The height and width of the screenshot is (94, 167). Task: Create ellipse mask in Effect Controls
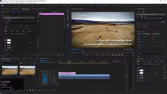[x=5, y=20]
